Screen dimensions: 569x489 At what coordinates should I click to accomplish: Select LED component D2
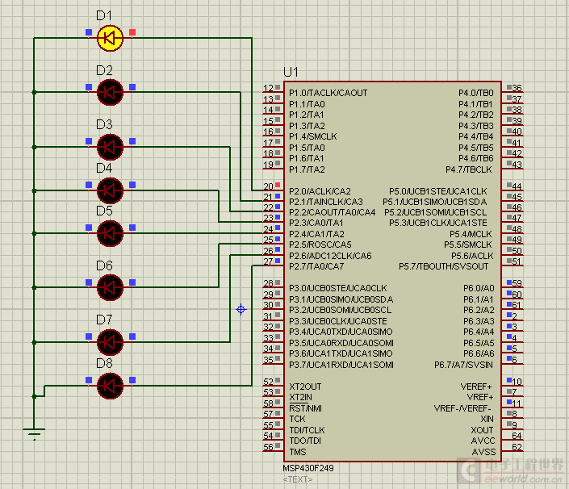[110, 93]
